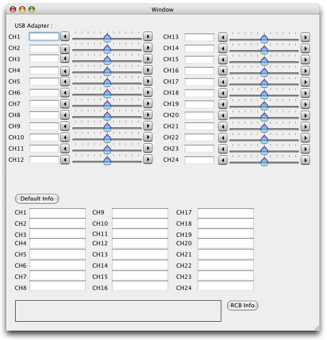Decrease CH2 with its left arrow

point(65,49)
